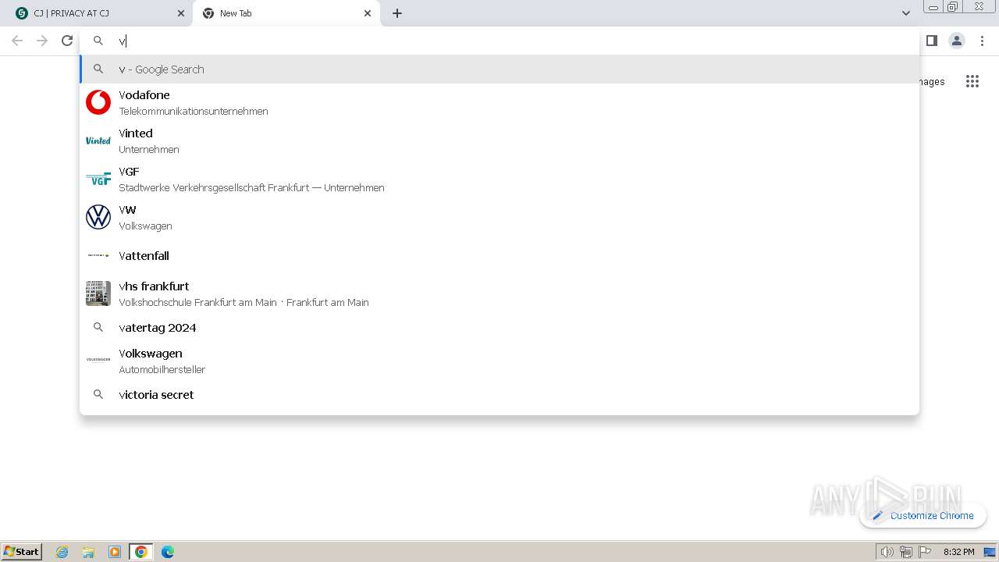The image size is (999, 562).
Task: Select the New Tab tab
Action: click(286, 13)
